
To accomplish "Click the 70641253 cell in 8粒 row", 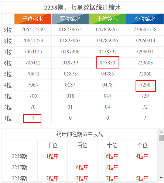I will tap(33, 41).
